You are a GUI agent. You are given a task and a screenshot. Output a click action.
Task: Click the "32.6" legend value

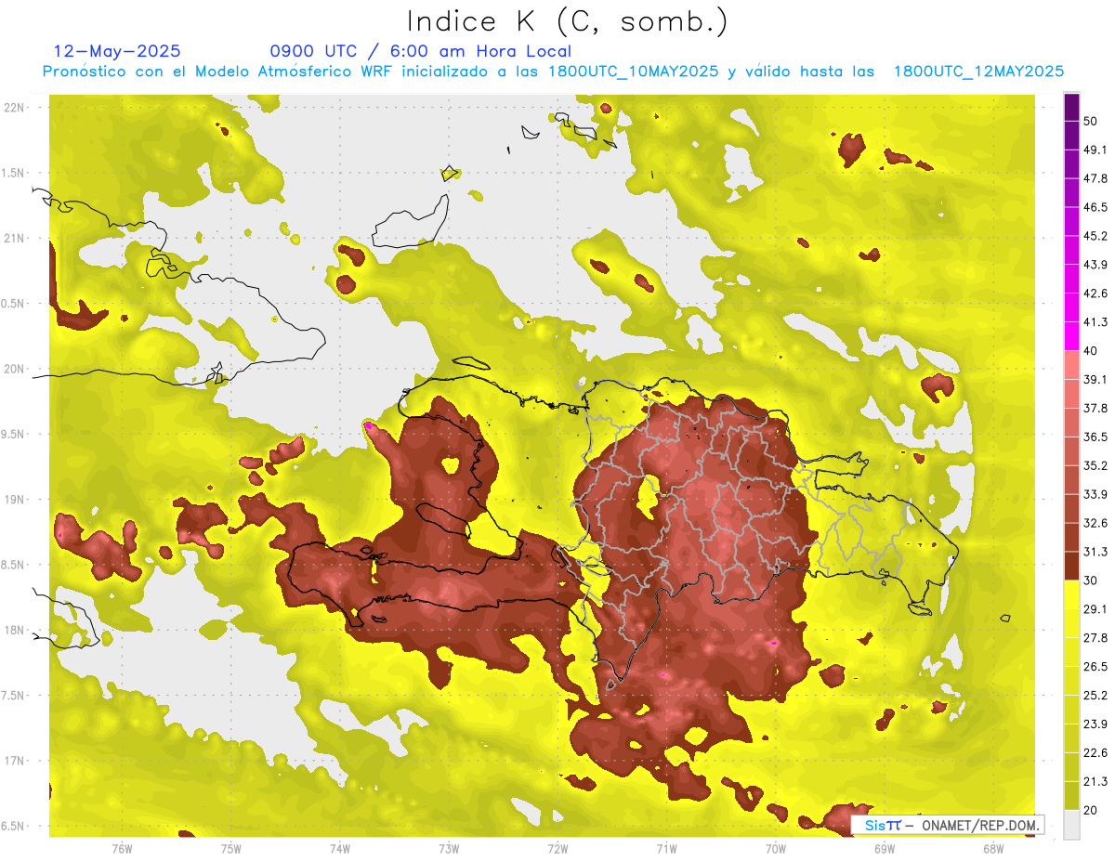click(1095, 523)
